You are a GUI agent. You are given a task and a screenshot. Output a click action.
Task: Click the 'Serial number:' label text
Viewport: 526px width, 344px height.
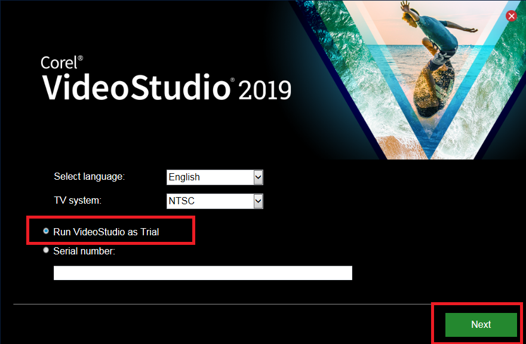(84, 251)
